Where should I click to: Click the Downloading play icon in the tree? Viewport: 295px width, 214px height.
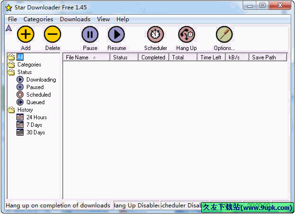[20, 80]
